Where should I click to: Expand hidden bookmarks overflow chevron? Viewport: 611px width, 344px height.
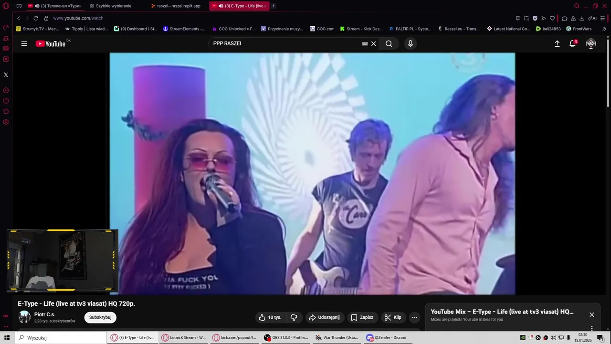pyautogui.click(x=604, y=29)
